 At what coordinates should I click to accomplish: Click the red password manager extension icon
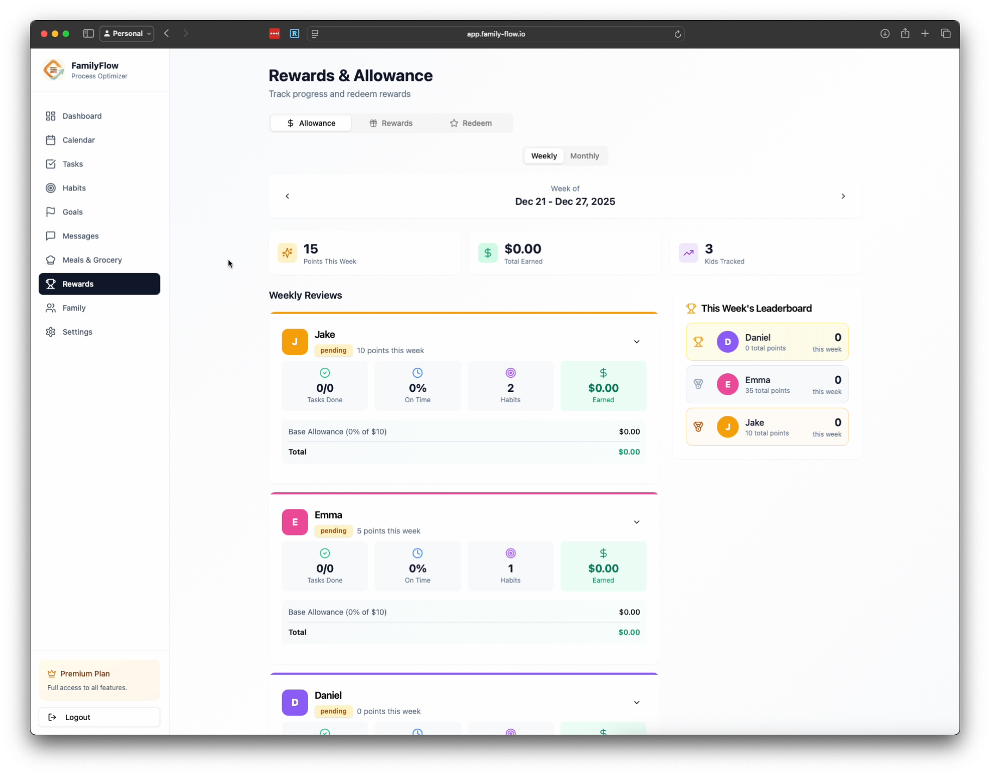pos(274,34)
